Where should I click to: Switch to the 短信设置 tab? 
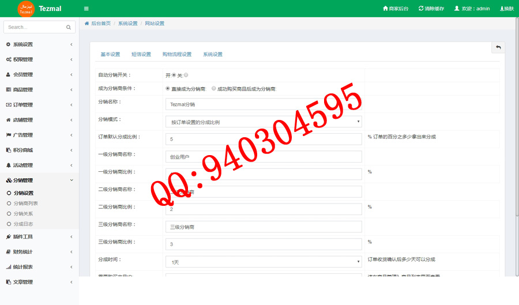pos(141,54)
